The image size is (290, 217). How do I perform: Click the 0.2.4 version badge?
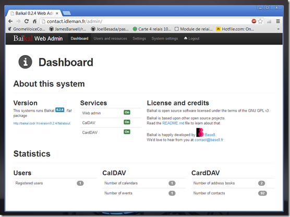click(60, 110)
